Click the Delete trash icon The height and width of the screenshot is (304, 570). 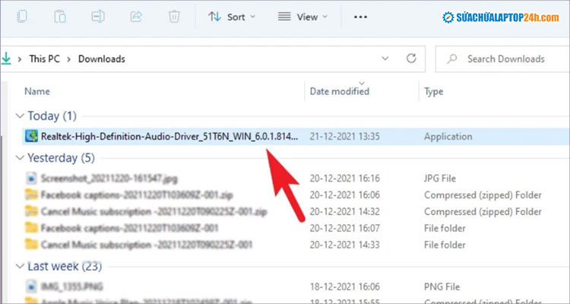coord(174,16)
